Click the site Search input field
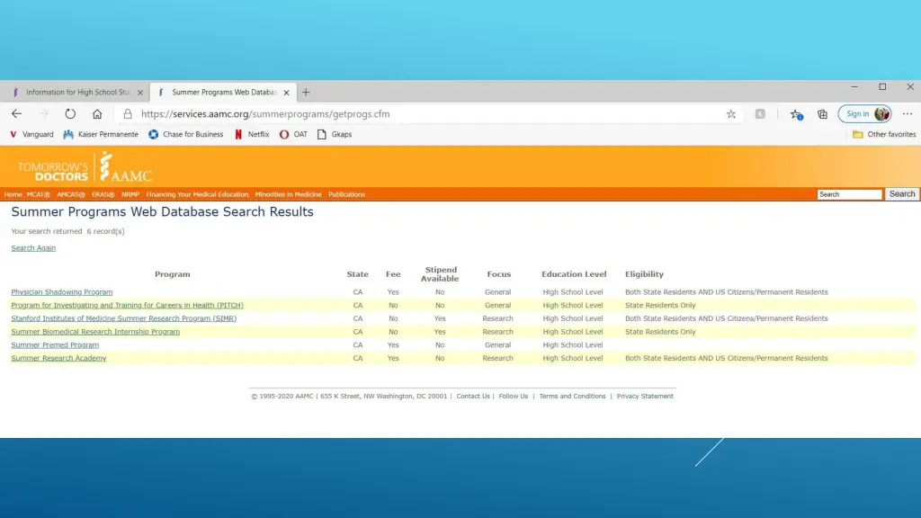The height and width of the screenshot is (518, 921). 849,194
